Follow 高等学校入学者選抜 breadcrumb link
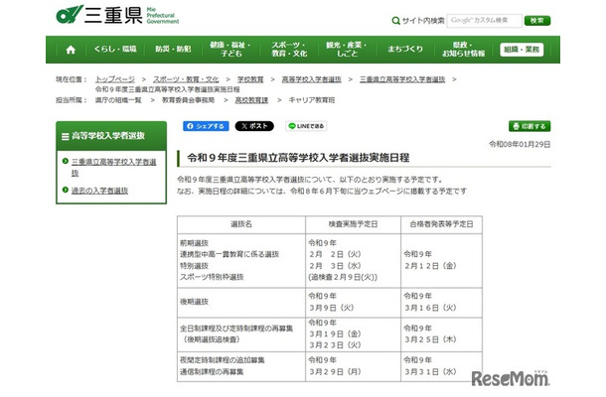 [x=311, y=79]
